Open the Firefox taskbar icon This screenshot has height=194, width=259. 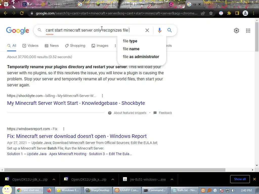tap(49, 190)
